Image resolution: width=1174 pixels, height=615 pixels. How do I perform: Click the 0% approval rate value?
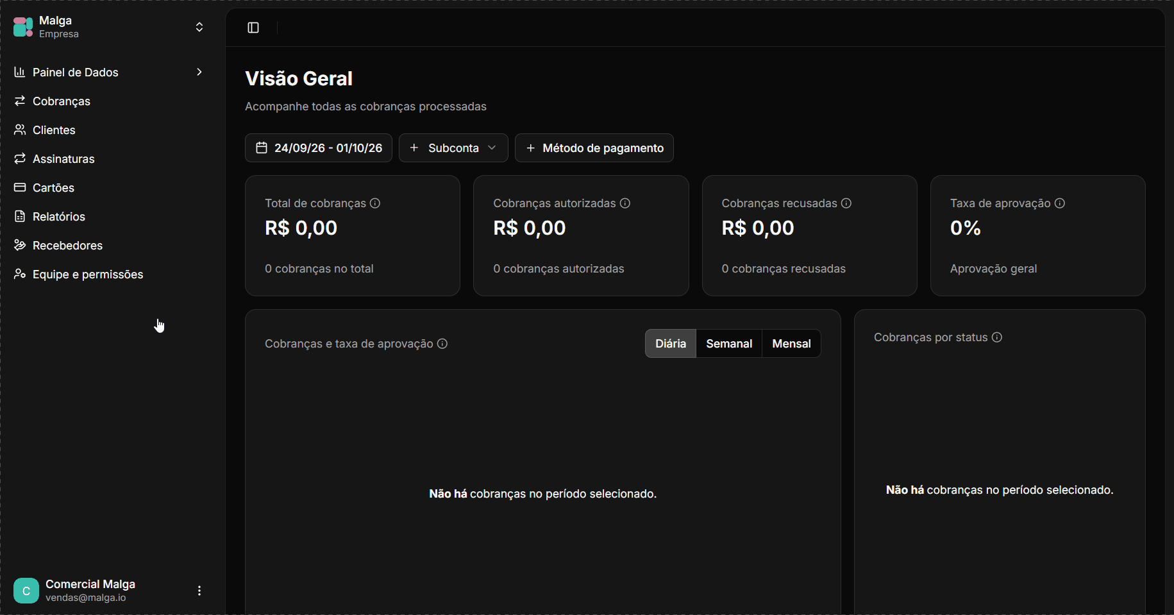pos(966,228)
